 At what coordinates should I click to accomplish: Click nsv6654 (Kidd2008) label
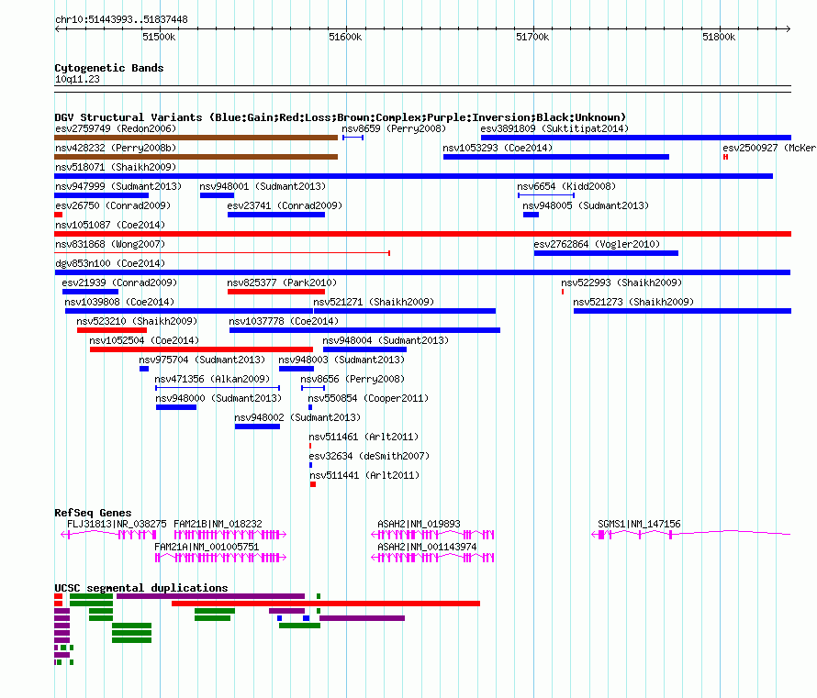point(566,186)
